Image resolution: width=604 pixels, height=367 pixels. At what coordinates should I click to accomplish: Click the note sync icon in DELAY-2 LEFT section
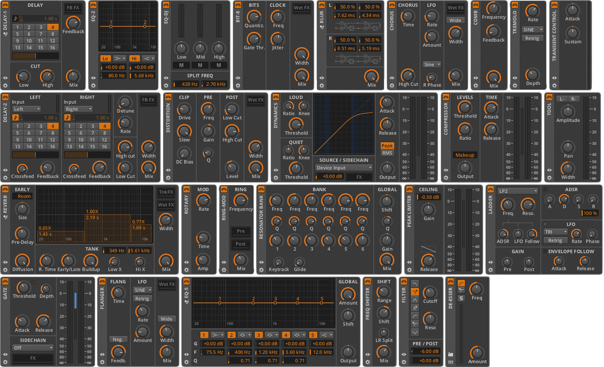click(16, 118)
